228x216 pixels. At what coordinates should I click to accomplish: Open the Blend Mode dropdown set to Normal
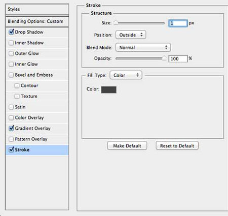click(x=143, y=47)
